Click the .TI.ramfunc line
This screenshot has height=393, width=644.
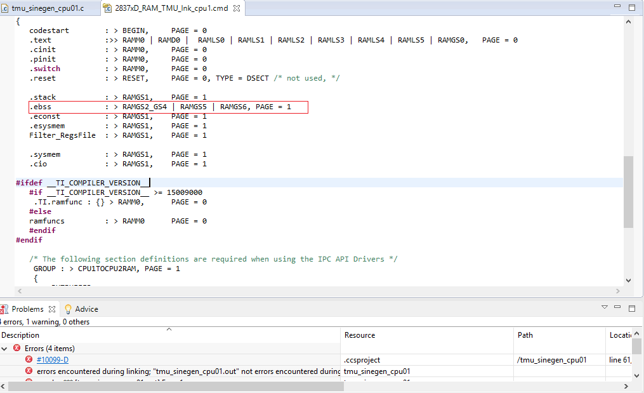tap(121, 203)
